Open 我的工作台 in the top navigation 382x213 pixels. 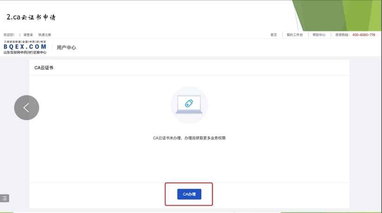pos(294,35)
